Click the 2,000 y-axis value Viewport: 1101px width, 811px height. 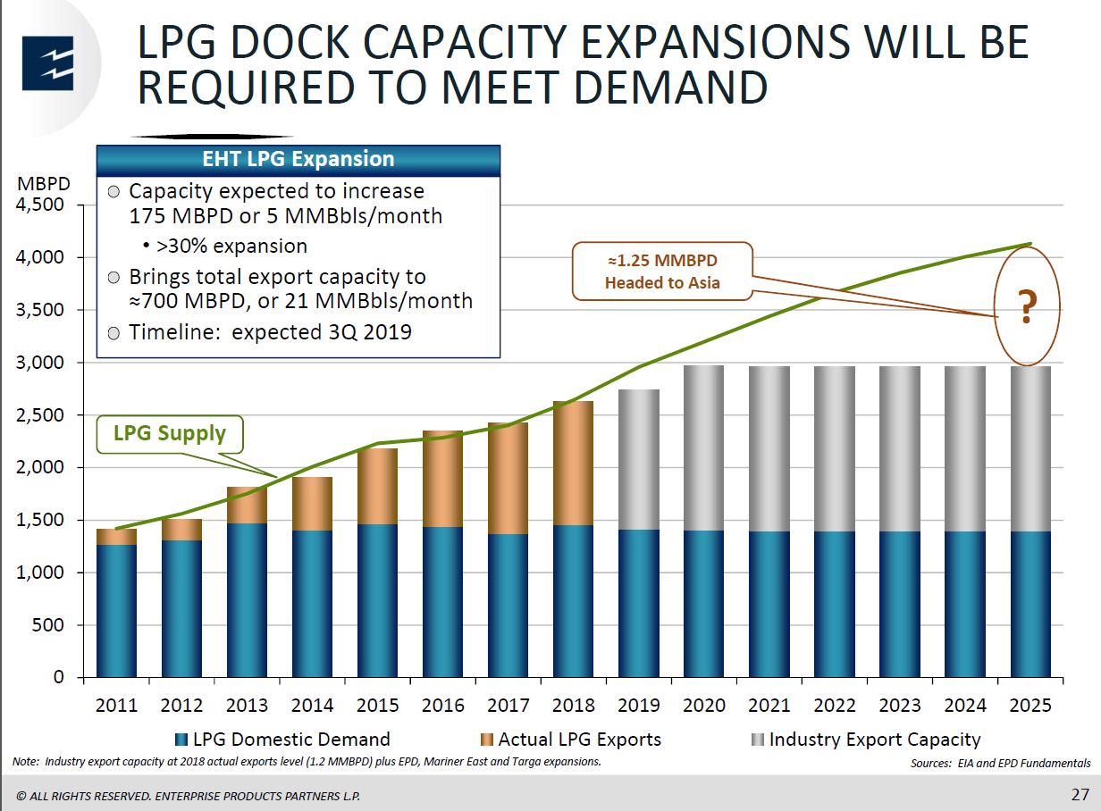click(x=39, y=468)
